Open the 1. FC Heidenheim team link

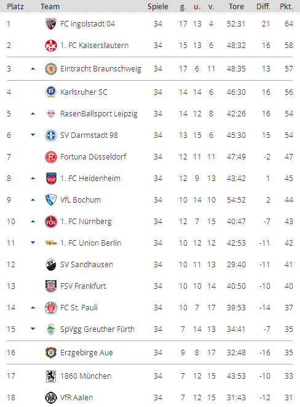coord(90,179)
